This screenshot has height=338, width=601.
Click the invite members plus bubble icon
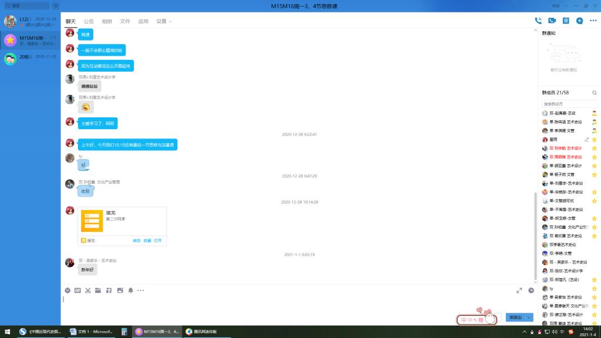579,21
